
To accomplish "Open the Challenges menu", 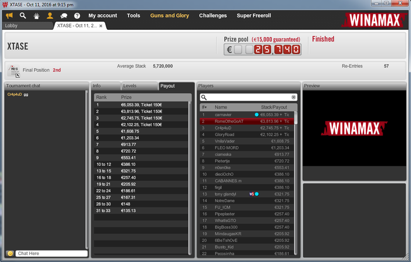I will pyautogui.click(x=213, y=16).
